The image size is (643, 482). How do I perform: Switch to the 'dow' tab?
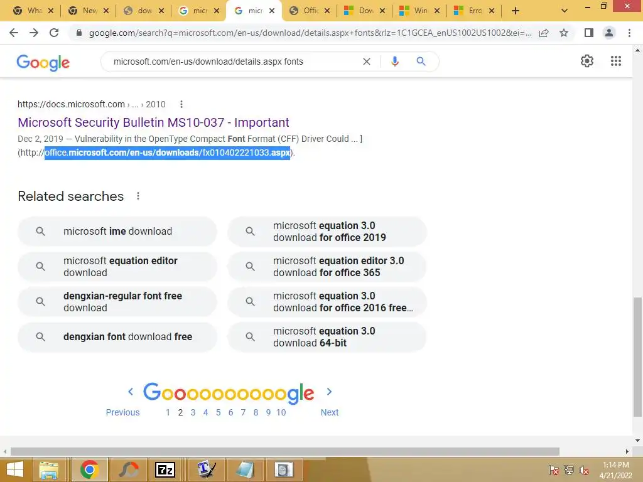pyautogui.click(x=144, y=11)
